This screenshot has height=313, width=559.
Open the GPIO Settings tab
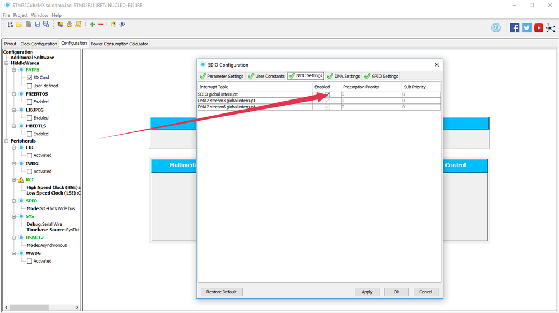(381, 76)
